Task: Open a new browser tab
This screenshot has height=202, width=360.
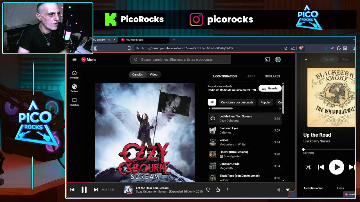Action: [174, 40]
